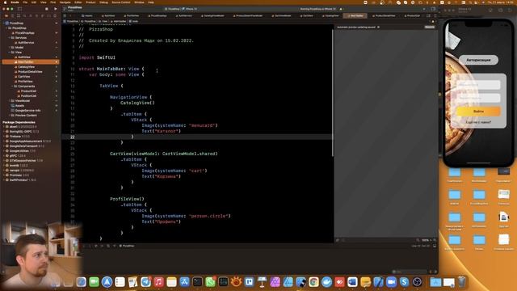Click the first login field in simulator

coord(478,85)
